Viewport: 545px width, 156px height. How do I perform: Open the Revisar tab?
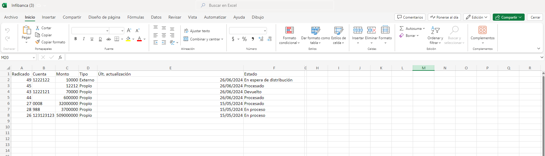[175, 17]
